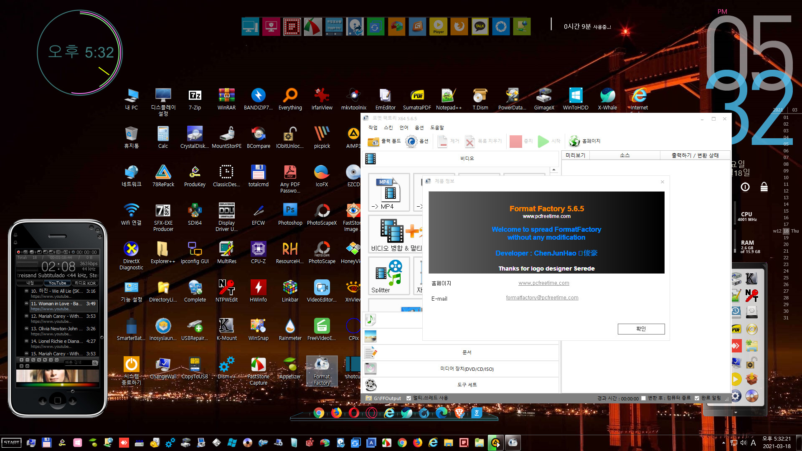The width and height of the screenshot is (802, 451).
Task: Open the 출력 폴드 output folder toolbar button
Action: (x=384, y=141)
